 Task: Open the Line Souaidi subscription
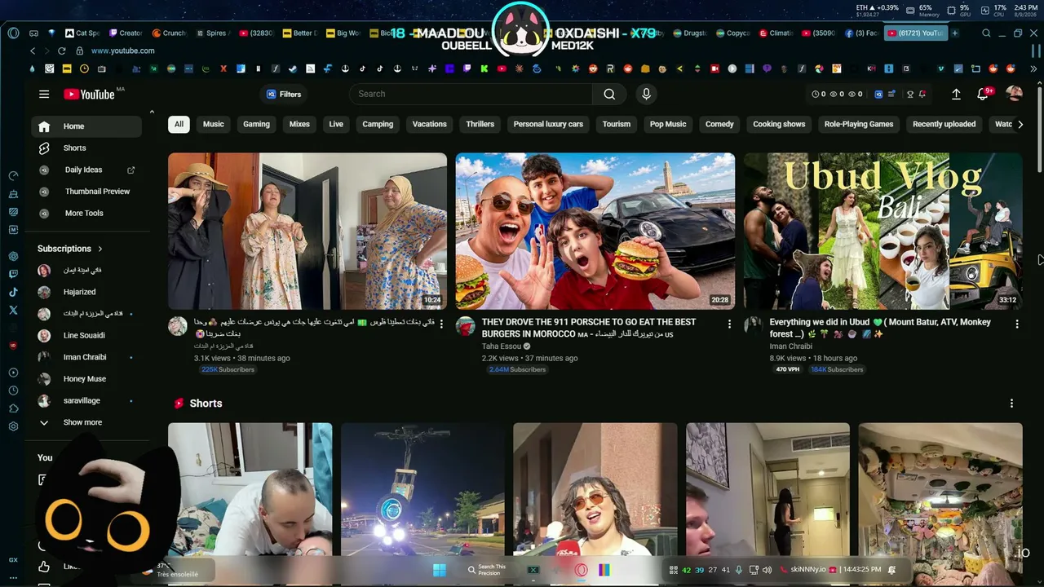pos(86,335)
